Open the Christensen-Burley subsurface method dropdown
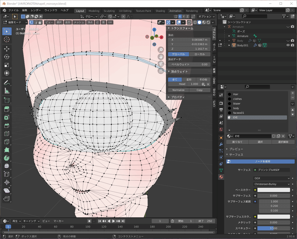The height and width of the screenshot is (239, 297). 272,184
